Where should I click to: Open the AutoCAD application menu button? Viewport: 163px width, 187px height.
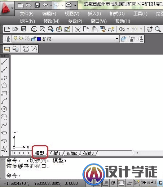point(8,8)
